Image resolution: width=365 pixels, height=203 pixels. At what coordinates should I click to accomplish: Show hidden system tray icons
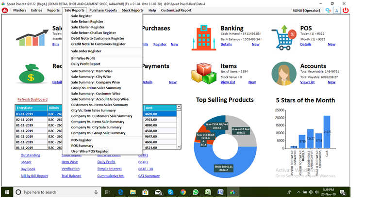pyautogui.click(x=299, y=192)
